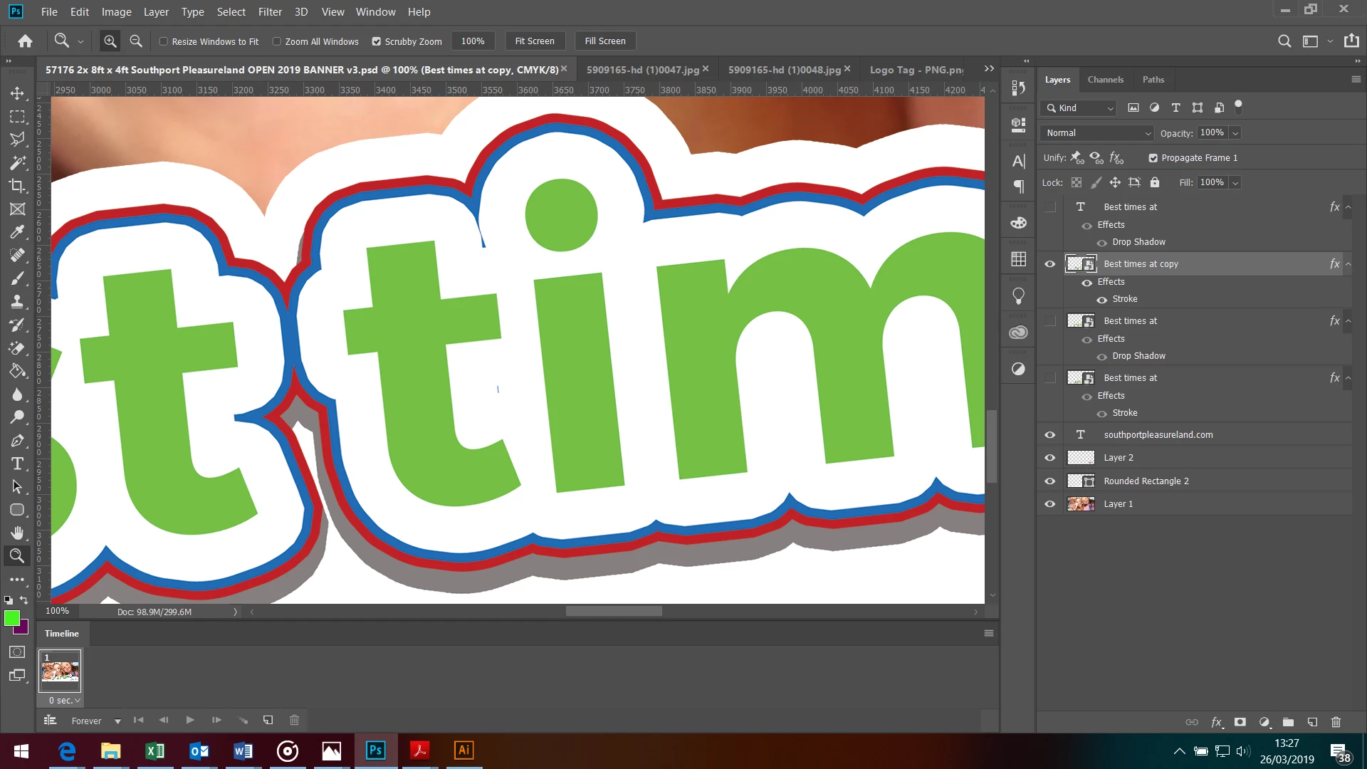Click the Fit Screen button
This screenshot has height=769, width=1367.
535,41
